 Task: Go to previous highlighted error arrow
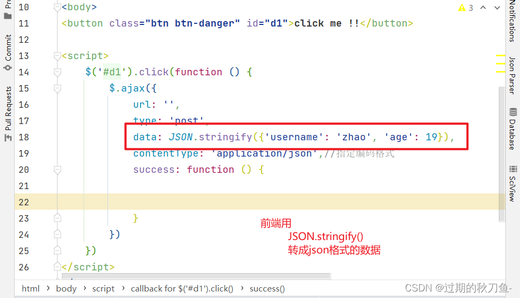483,8
